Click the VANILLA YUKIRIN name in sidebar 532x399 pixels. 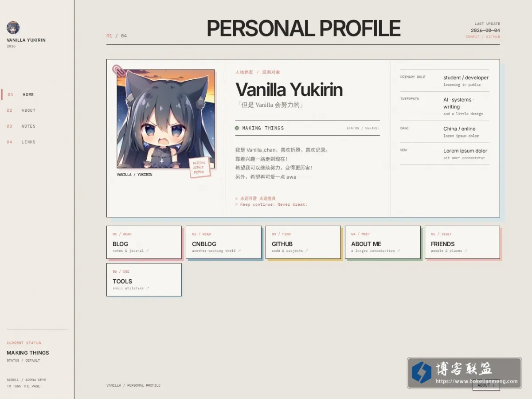(26, 40)
